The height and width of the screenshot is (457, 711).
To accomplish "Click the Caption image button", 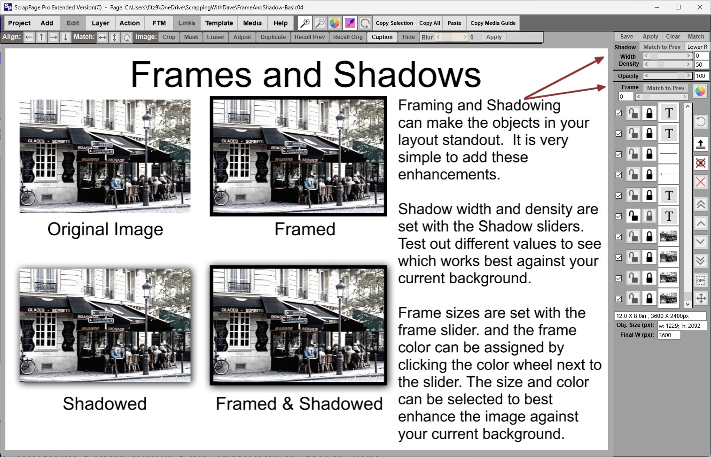I will click(x=382, y=37).
